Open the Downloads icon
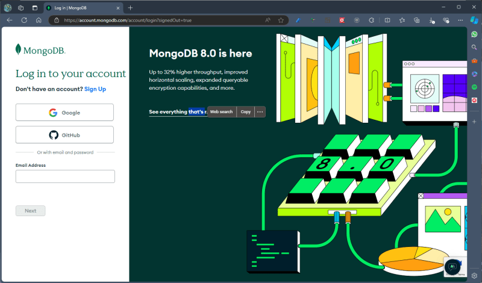Image resolution: width=482 pixels, height=283 pixels. point(431,20)
